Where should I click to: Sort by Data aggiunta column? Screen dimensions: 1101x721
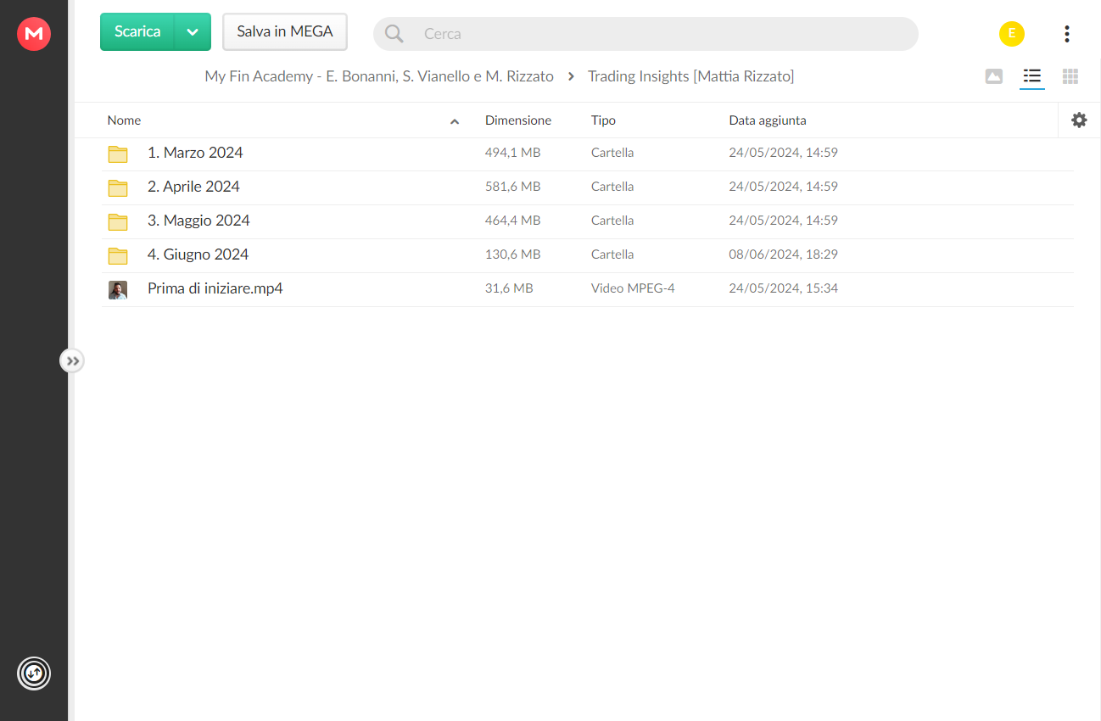(768, 120)
